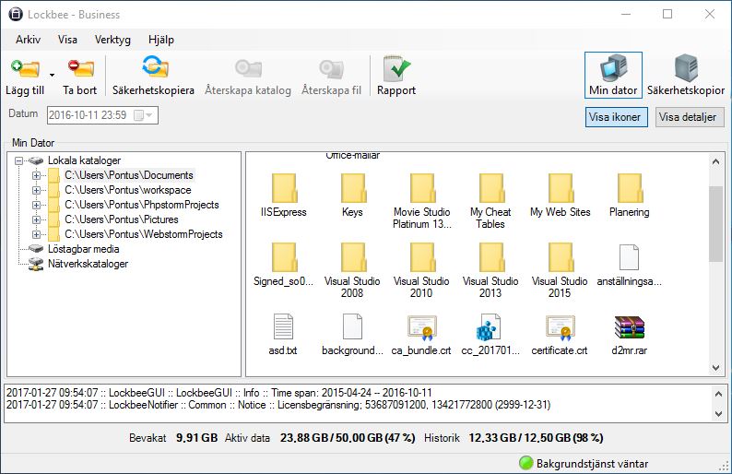Enable Visa ikoner view mode
Image resolution: width=732 pixels, height=474 pixels.
coord(616,117)
